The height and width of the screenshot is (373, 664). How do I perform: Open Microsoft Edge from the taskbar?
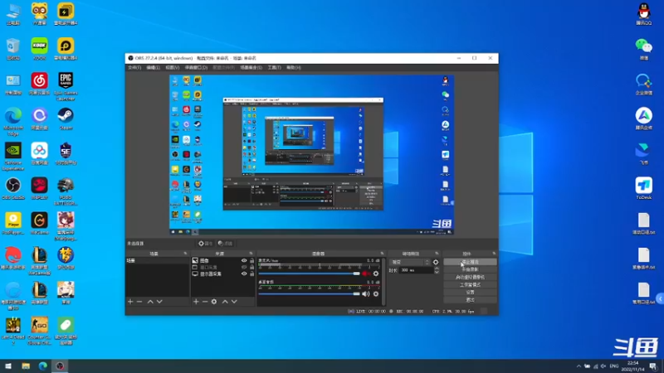coord(43,366)
